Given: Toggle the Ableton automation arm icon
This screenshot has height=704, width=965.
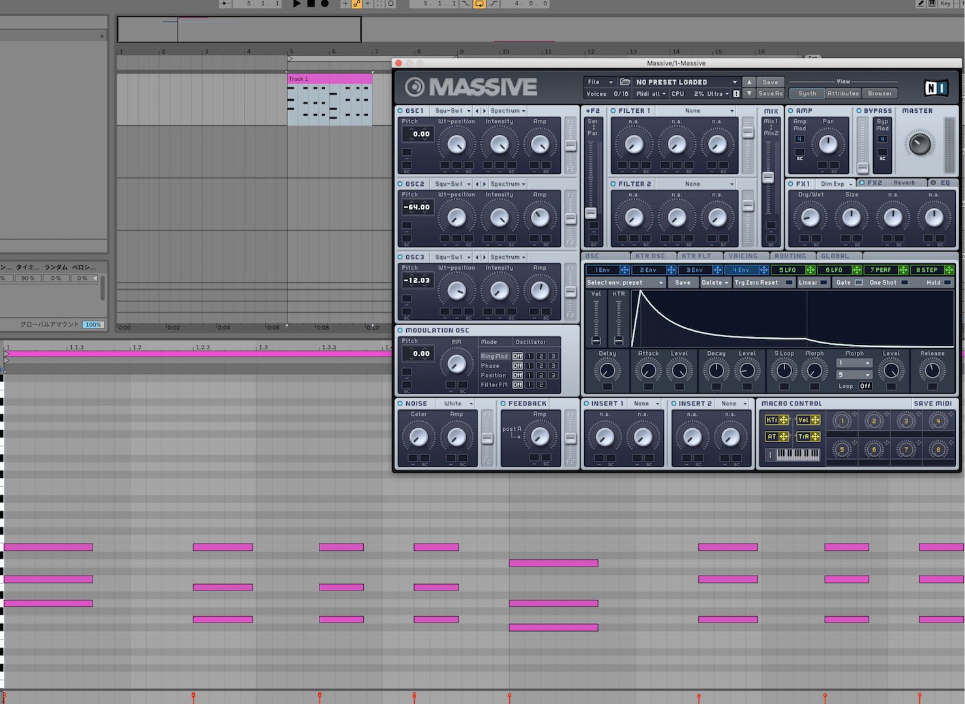Looking at the screenshot, I should tap(357, 4).
